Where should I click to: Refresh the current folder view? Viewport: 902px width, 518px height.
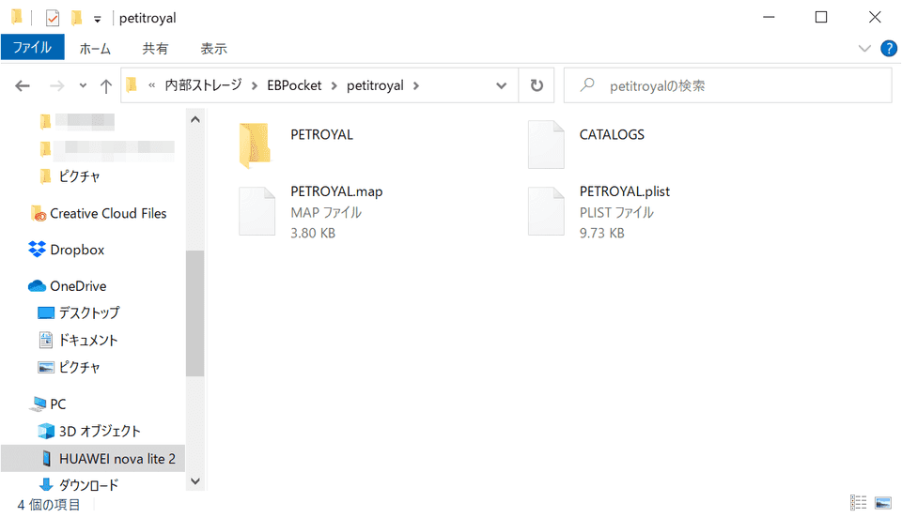pyautogui.click(x=537, y=85)
